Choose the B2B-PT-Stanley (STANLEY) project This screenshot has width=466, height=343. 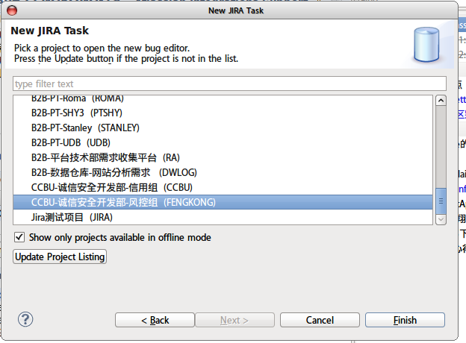[x=85, y=128]
